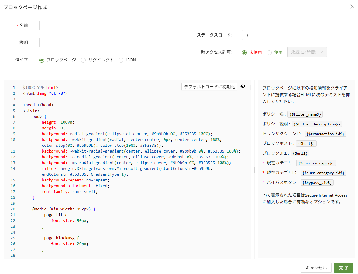The width and height of the screenshot is (358, 274).
Task: Click into the 説明 text field
Action: click(100, 43)
